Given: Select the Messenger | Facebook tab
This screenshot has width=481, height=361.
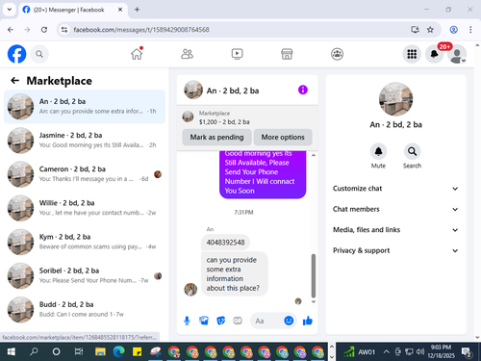Looking at the screenshot, I should click(x=73, y=10).
